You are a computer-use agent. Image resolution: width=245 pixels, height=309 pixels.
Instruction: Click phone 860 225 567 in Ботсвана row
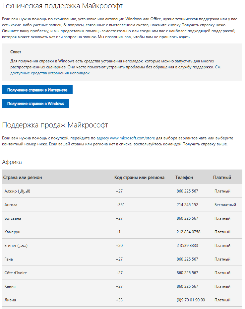pos(187,218)
